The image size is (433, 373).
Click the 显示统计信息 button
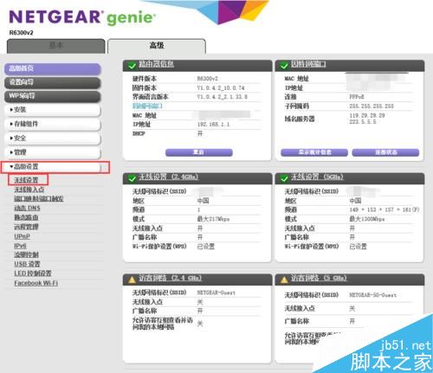[314, 152]
